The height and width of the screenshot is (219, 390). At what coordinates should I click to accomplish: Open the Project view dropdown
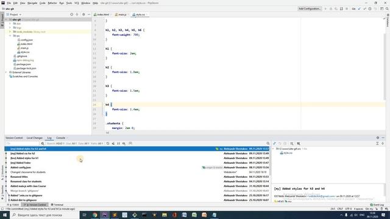coord(13,15)
